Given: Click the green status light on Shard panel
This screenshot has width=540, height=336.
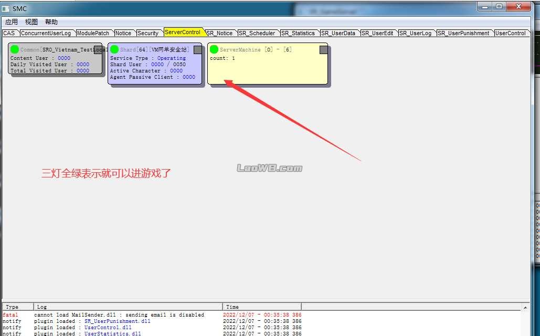Looking at the screenshot, I should 114,49.
